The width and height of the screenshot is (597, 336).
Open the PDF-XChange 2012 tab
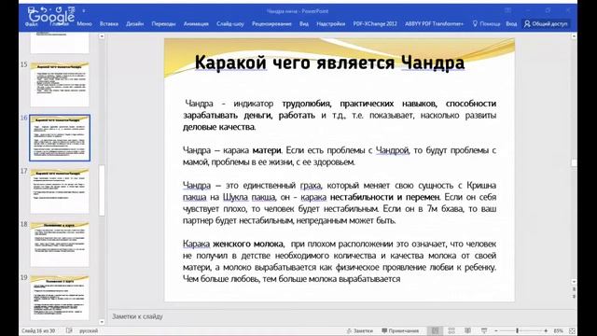(x=375, y=23)
